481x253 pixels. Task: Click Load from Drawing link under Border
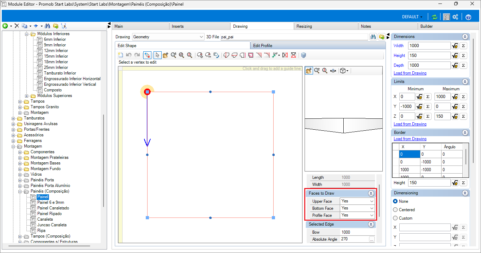(x=410, y=139)
